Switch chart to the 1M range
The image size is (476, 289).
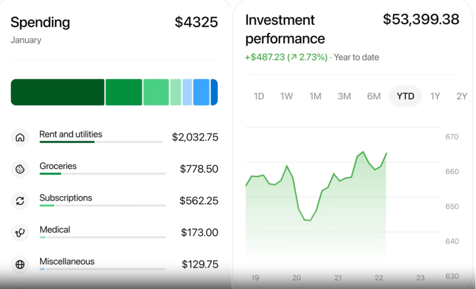click(315, 96)
